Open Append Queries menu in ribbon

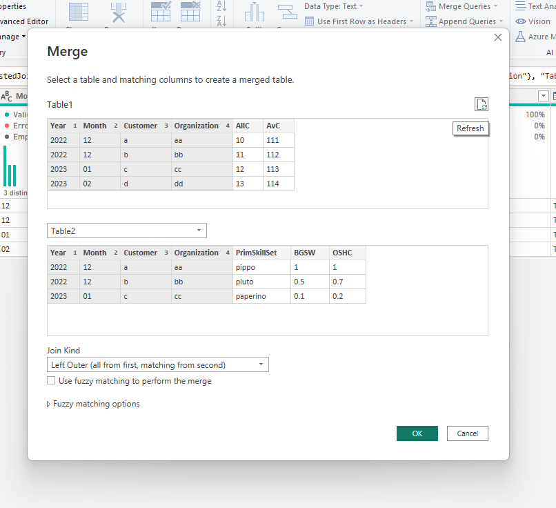tap(464, 21)
